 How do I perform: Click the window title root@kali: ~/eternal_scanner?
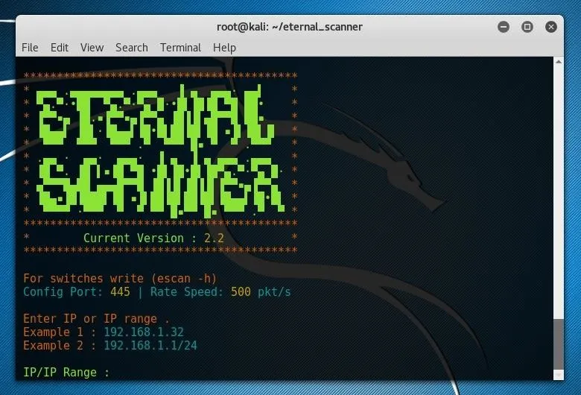point(290,27)
